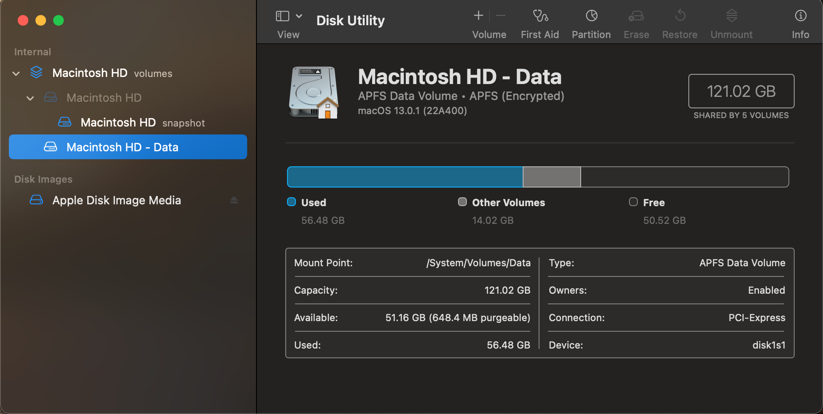Select the Macintosh HD volumes container

pyautogui.click(x=128, y=73)
